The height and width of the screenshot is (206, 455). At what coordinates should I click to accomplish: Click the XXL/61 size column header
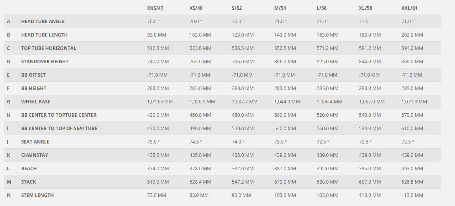pyautogui.click(x=410, y=8)
